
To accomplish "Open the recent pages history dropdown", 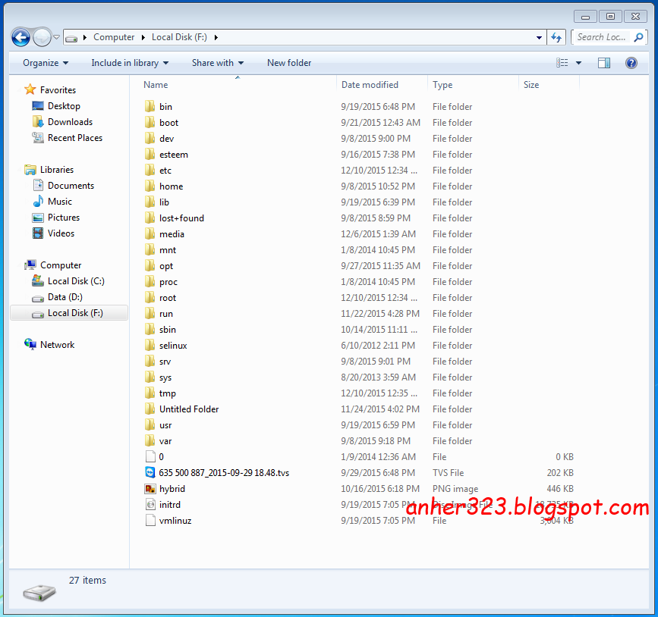I will pyautogui.click(x=56, y=35).
